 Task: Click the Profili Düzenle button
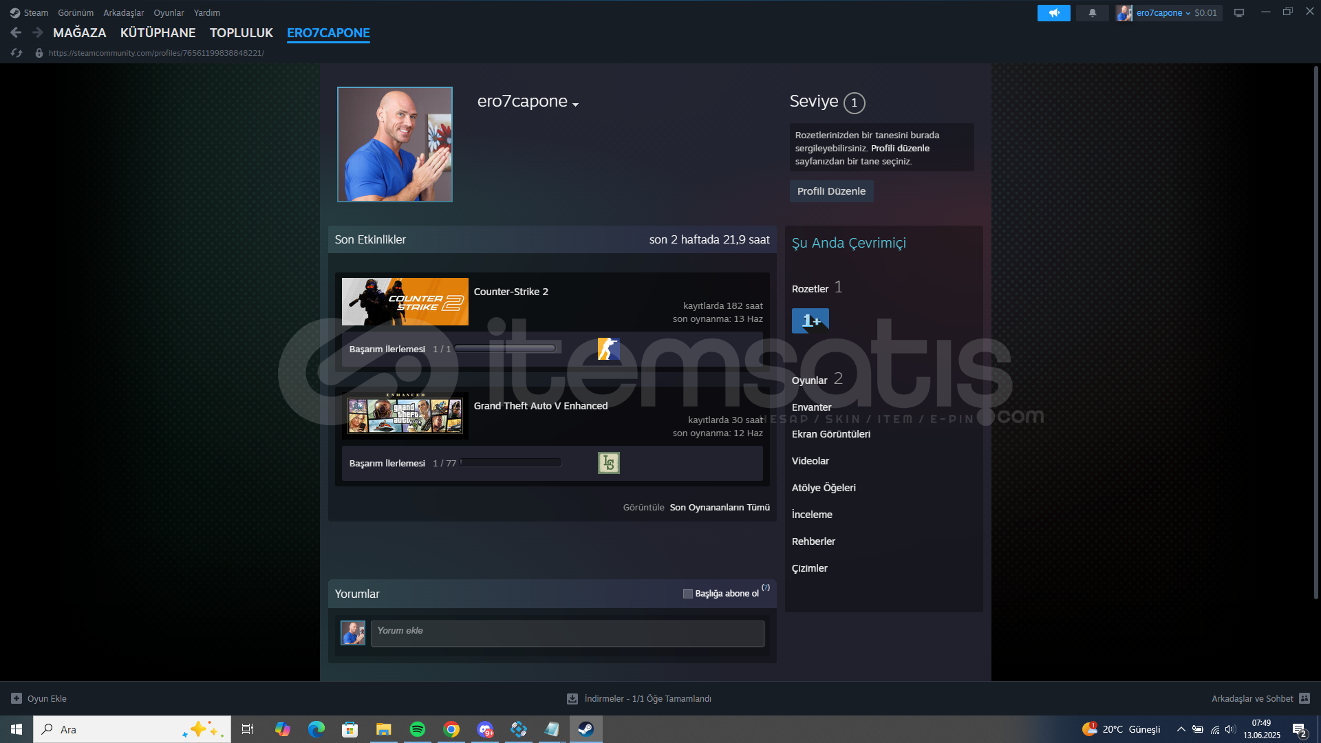[x=831, y=191]
